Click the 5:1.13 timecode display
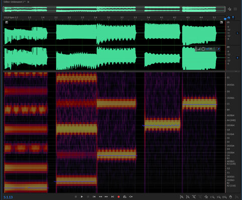The height and width of the screenshot is (200, 242). pyautogui.click(x=8, y=197)
